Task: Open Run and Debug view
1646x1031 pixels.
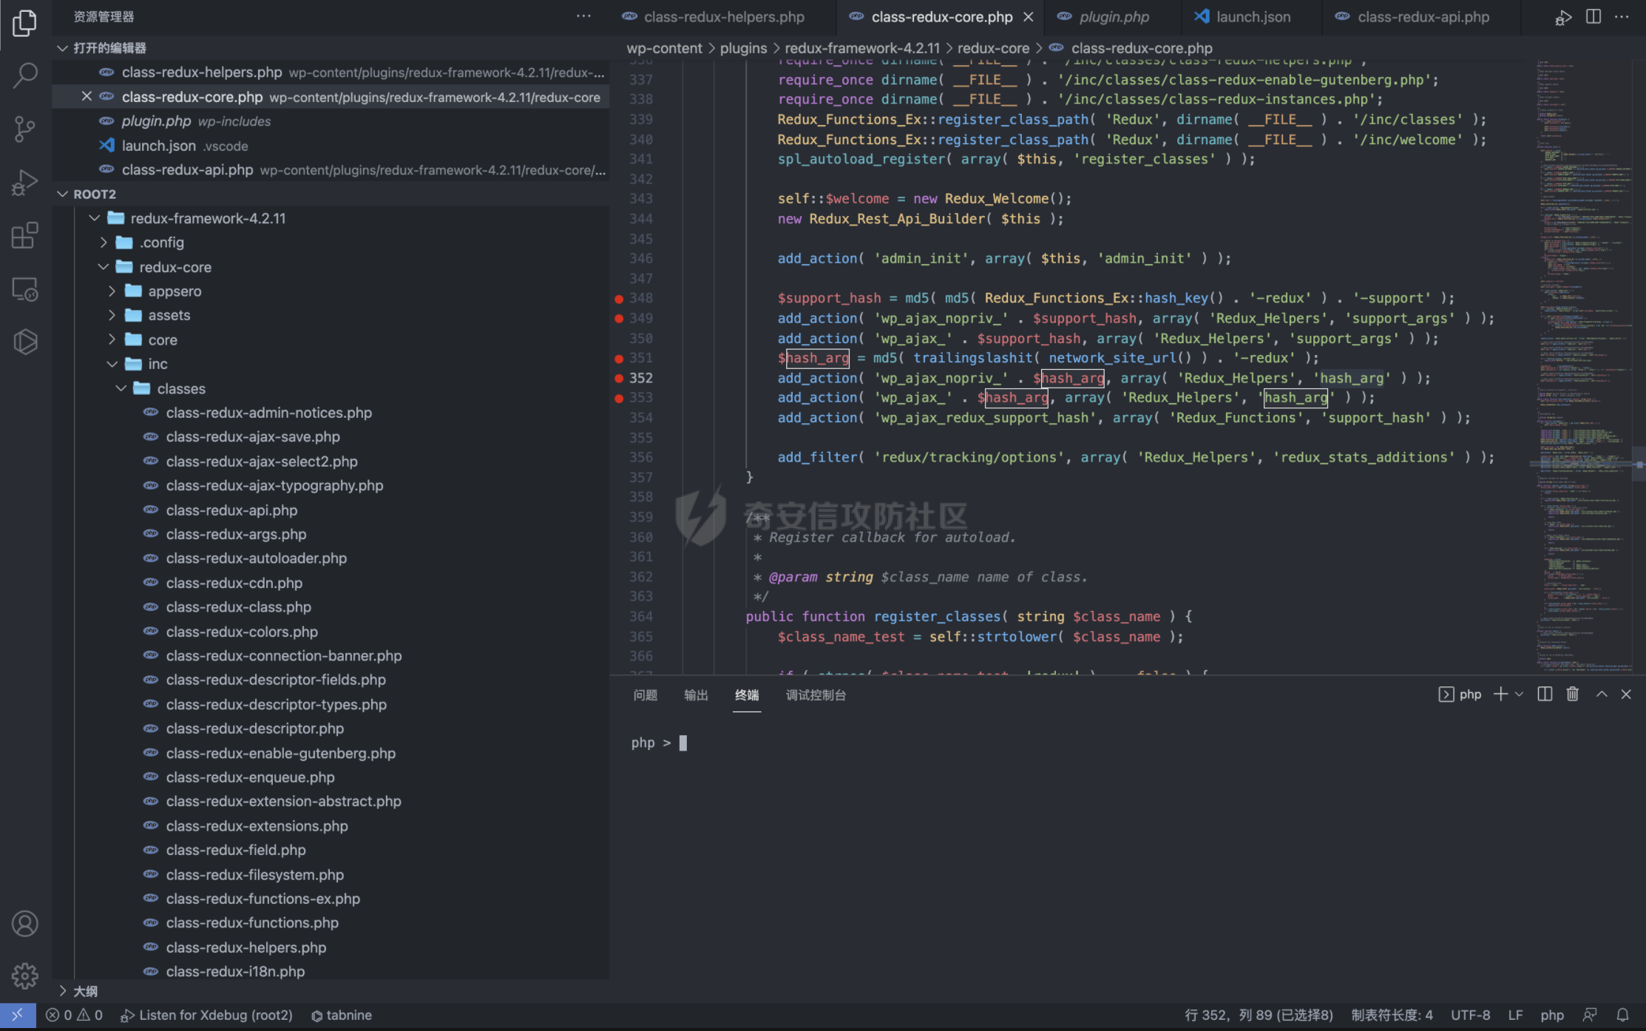Action: pyautogui.click(x=25, y=183)
